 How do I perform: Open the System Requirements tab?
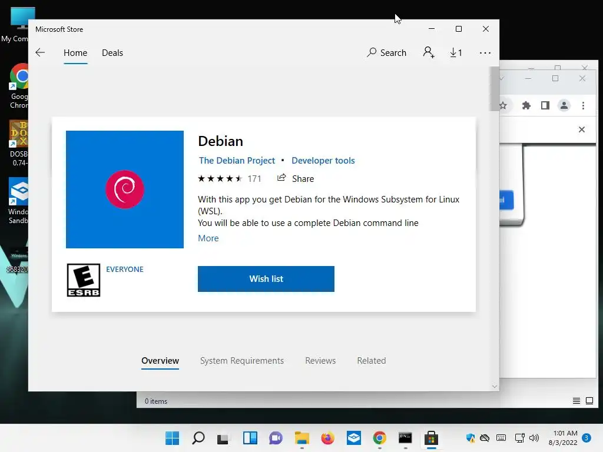[x=242, y=361]
